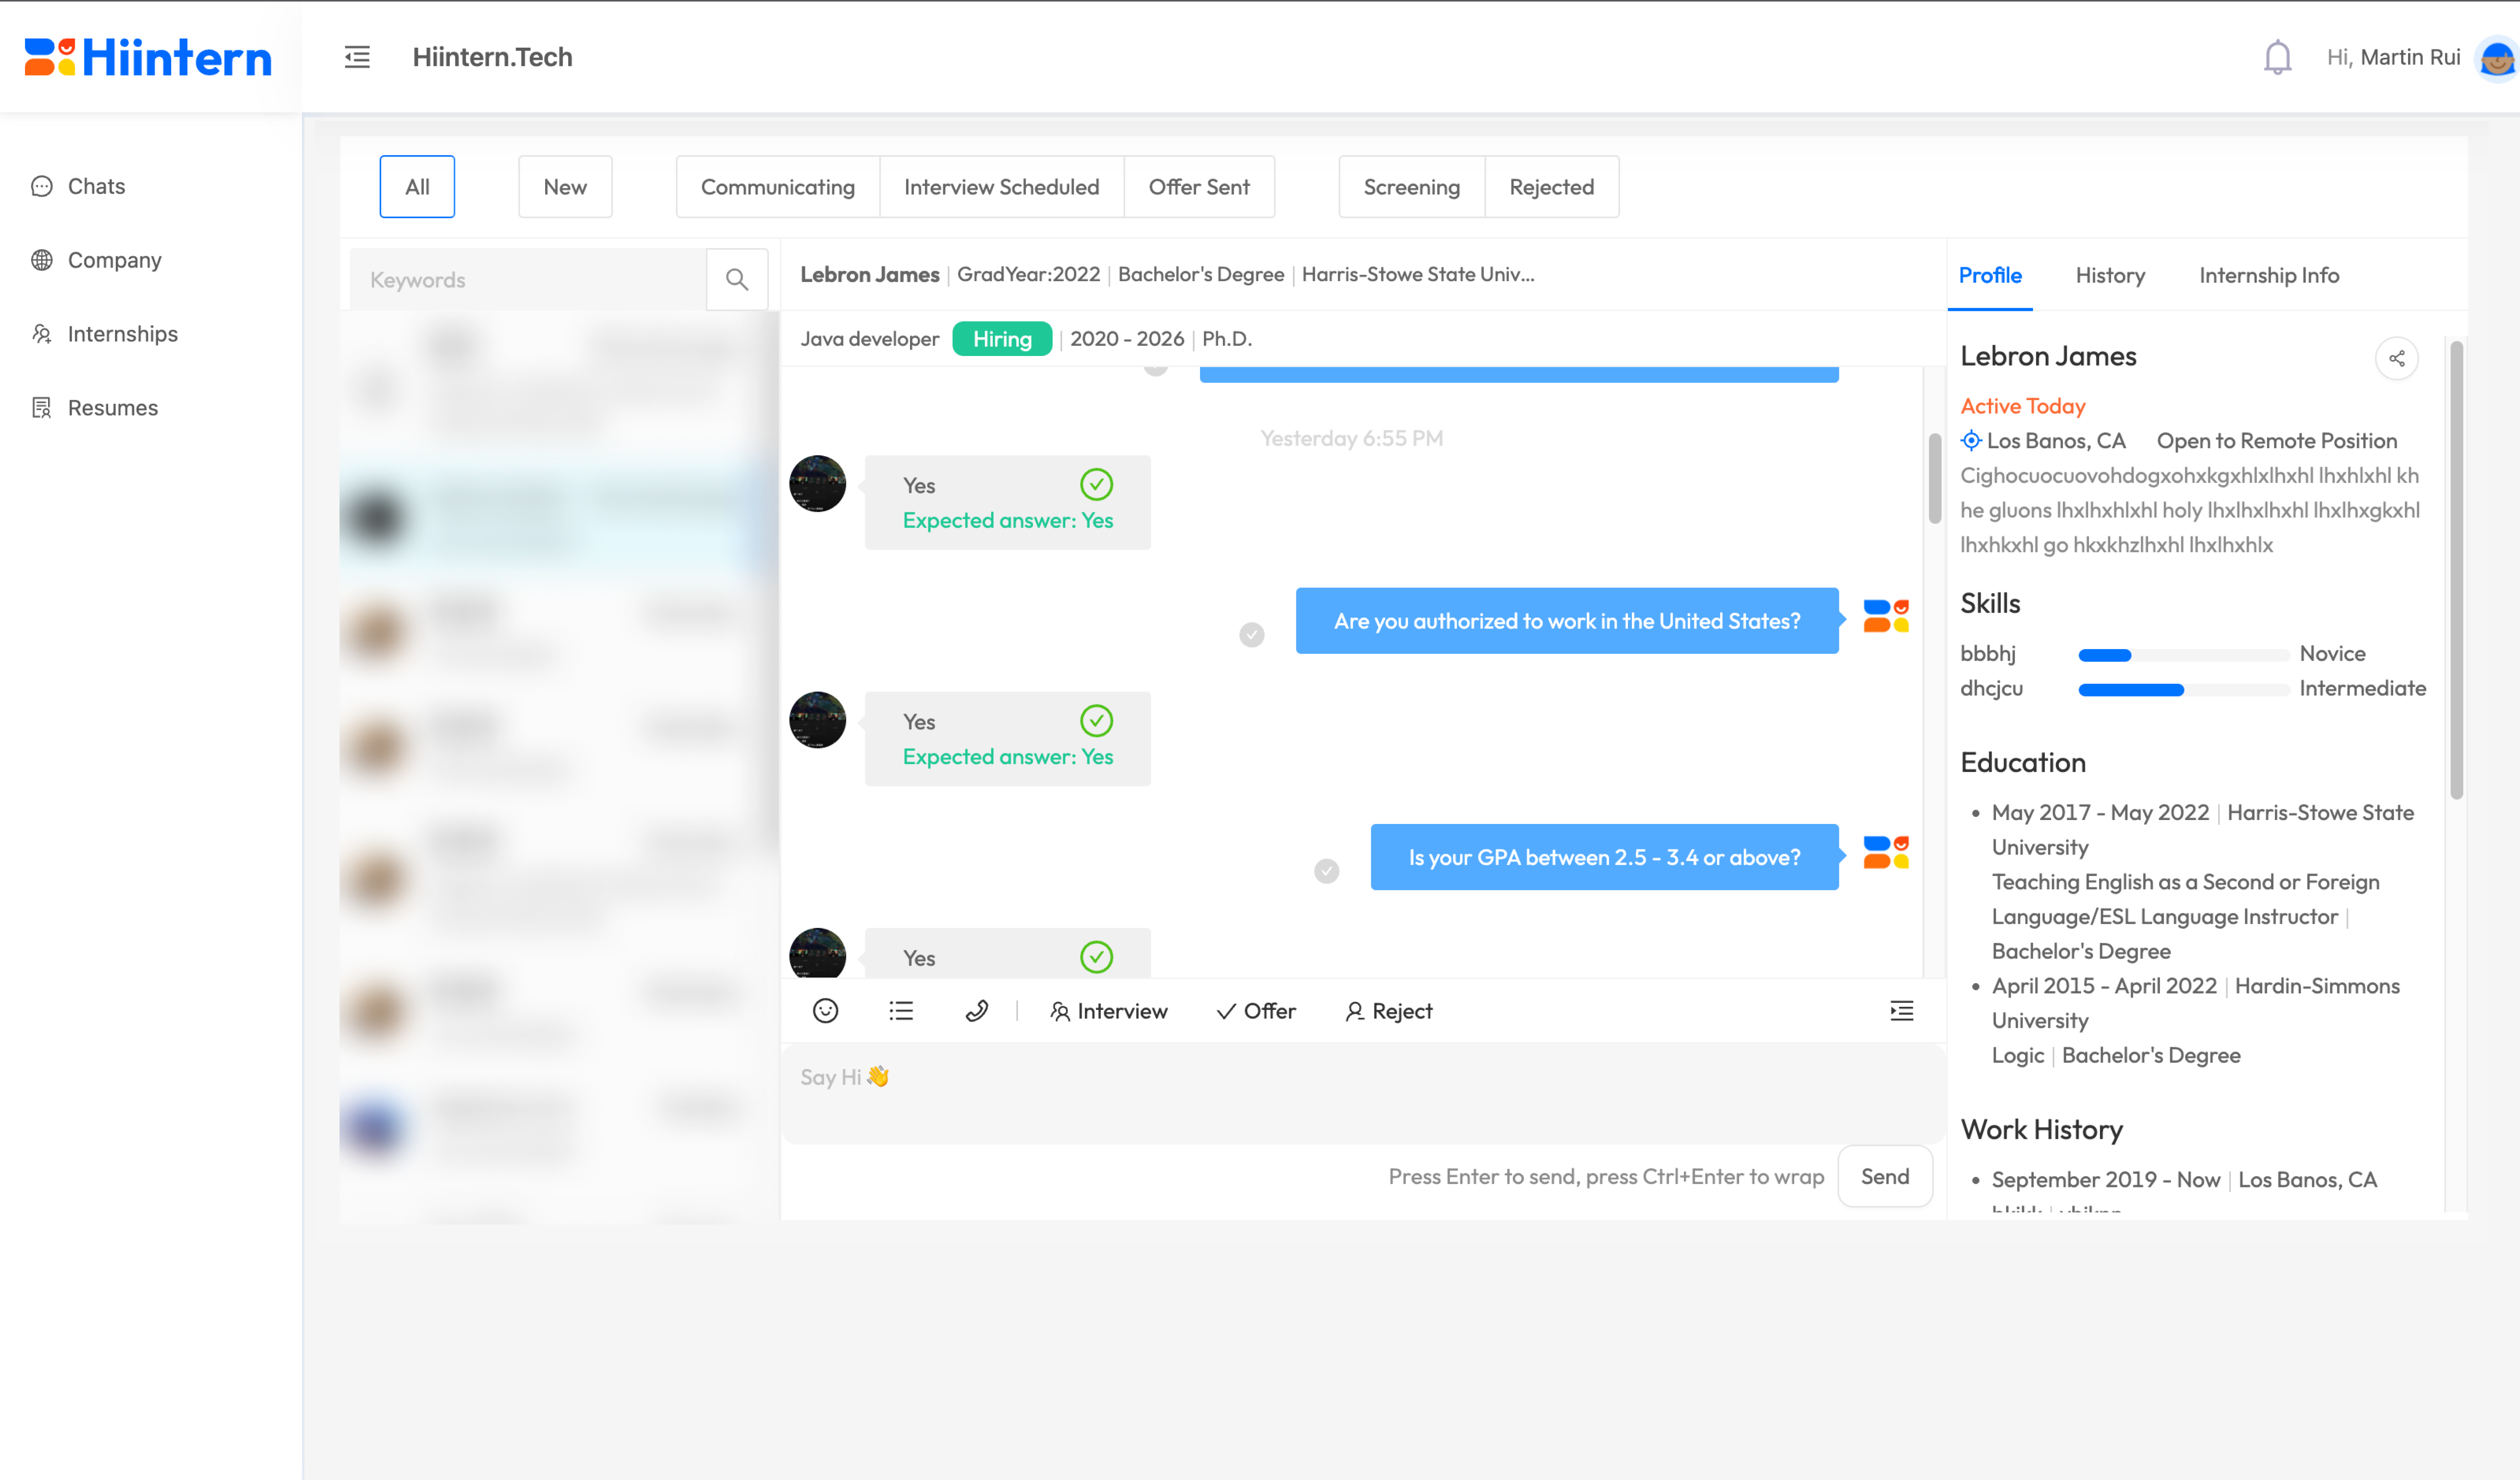Click the Company globe icon
The width and height of the screenshot is (2520, 1480).
41,260
